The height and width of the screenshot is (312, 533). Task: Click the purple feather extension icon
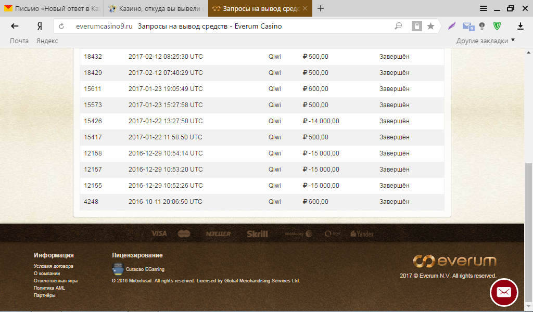451,26
